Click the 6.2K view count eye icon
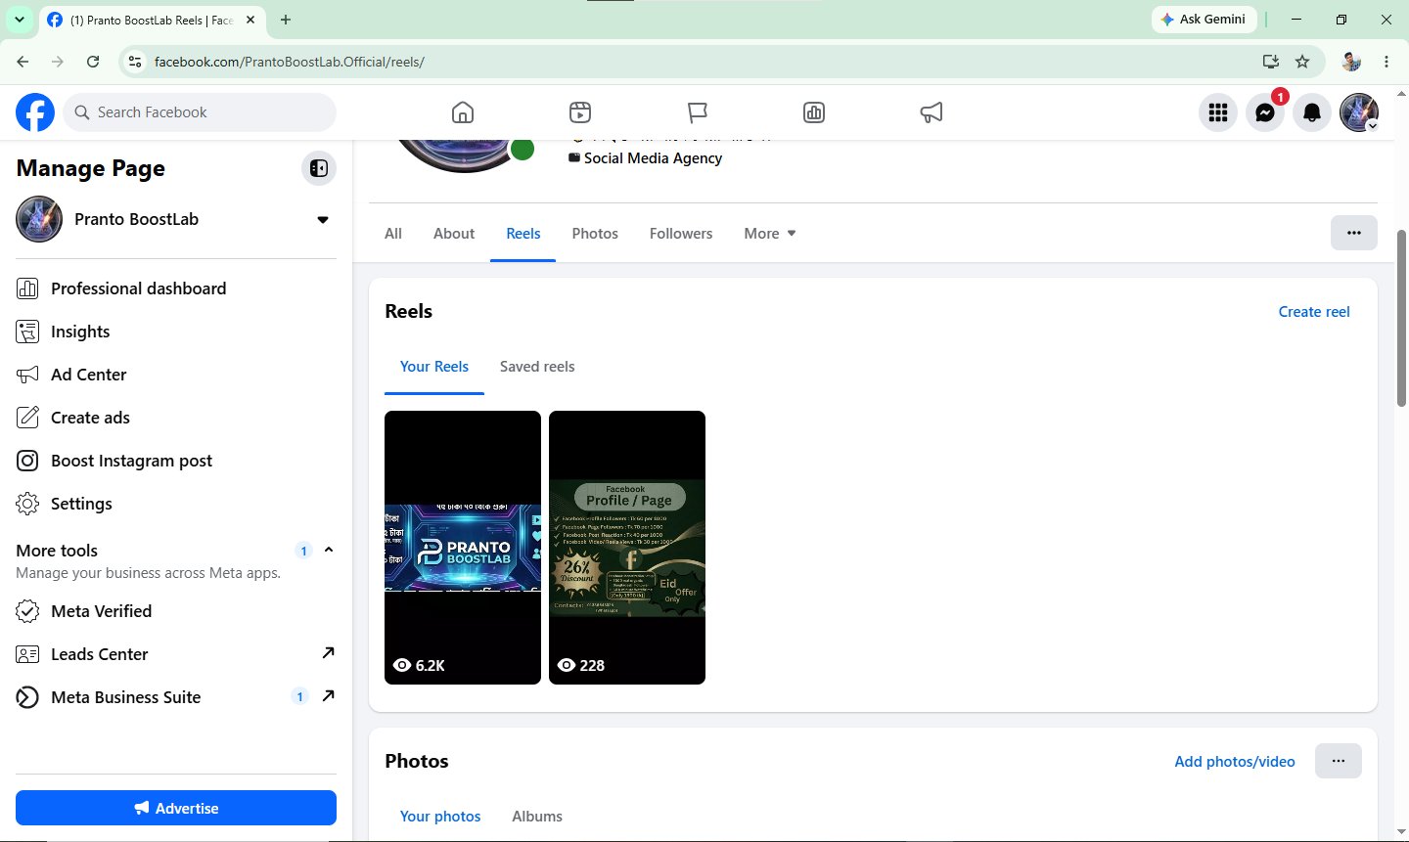 click(402, 665)
